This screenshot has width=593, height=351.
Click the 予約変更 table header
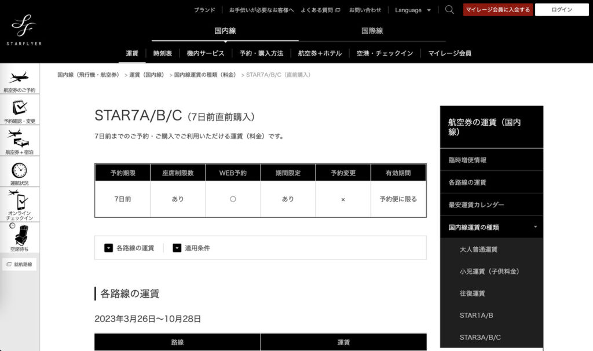(343, 173)
